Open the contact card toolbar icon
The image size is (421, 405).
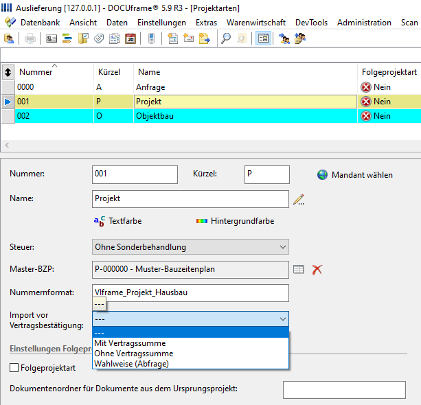(x=52, y=38)
